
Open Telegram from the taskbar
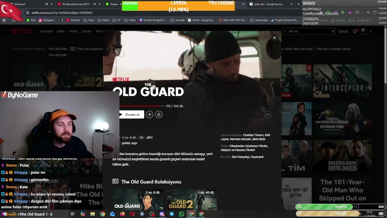172,214
